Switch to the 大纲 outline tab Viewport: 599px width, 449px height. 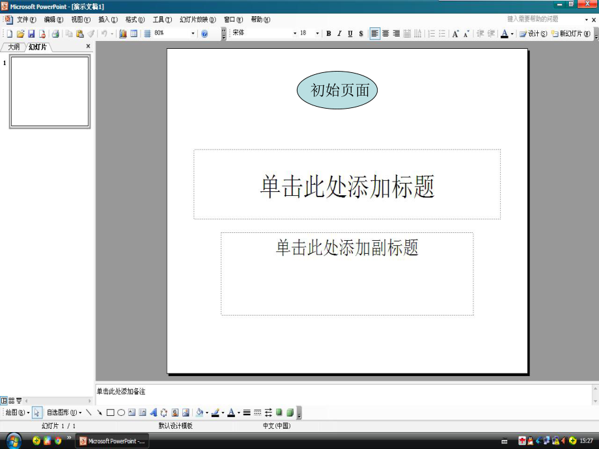(x=14, y=47)
